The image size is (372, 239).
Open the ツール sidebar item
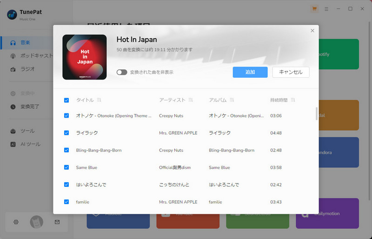click(x=27, y=131)
